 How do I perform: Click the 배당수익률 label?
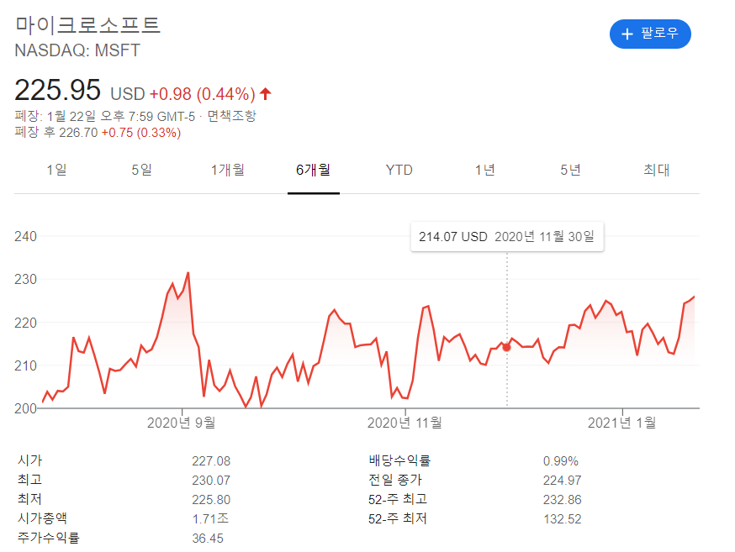pos(399,460)
